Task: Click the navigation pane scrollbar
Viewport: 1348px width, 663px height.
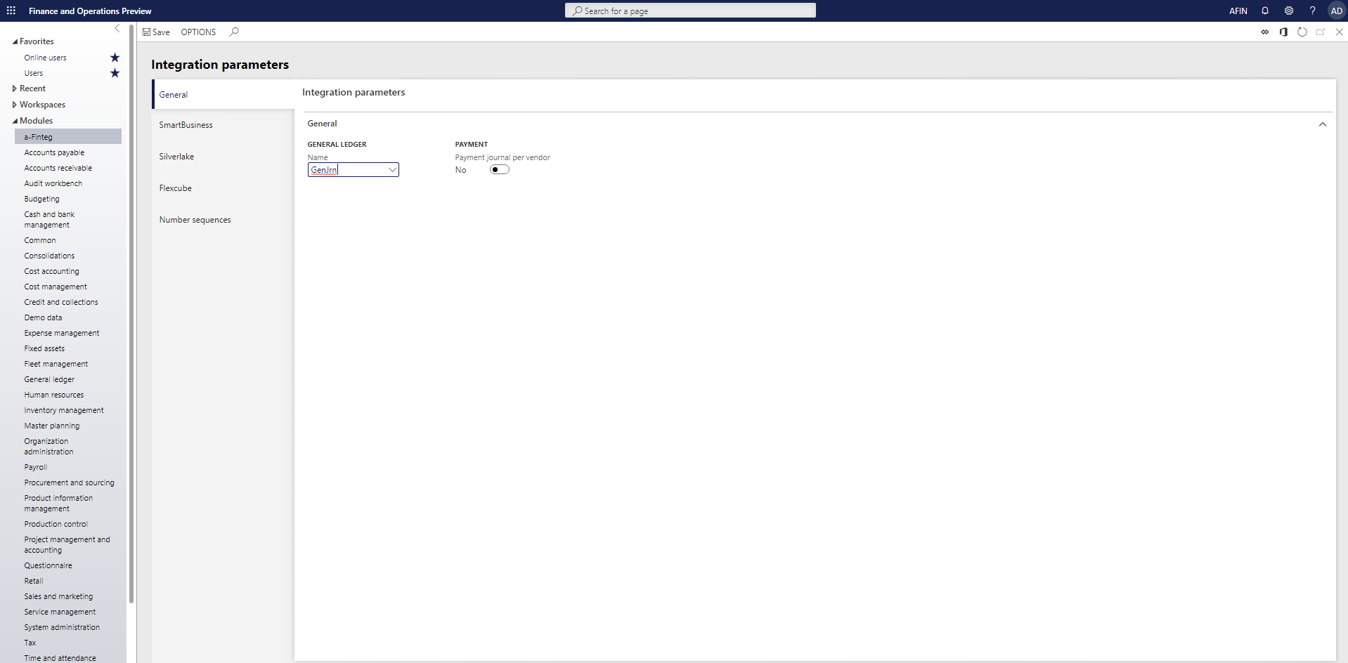Action: (131, 314)
